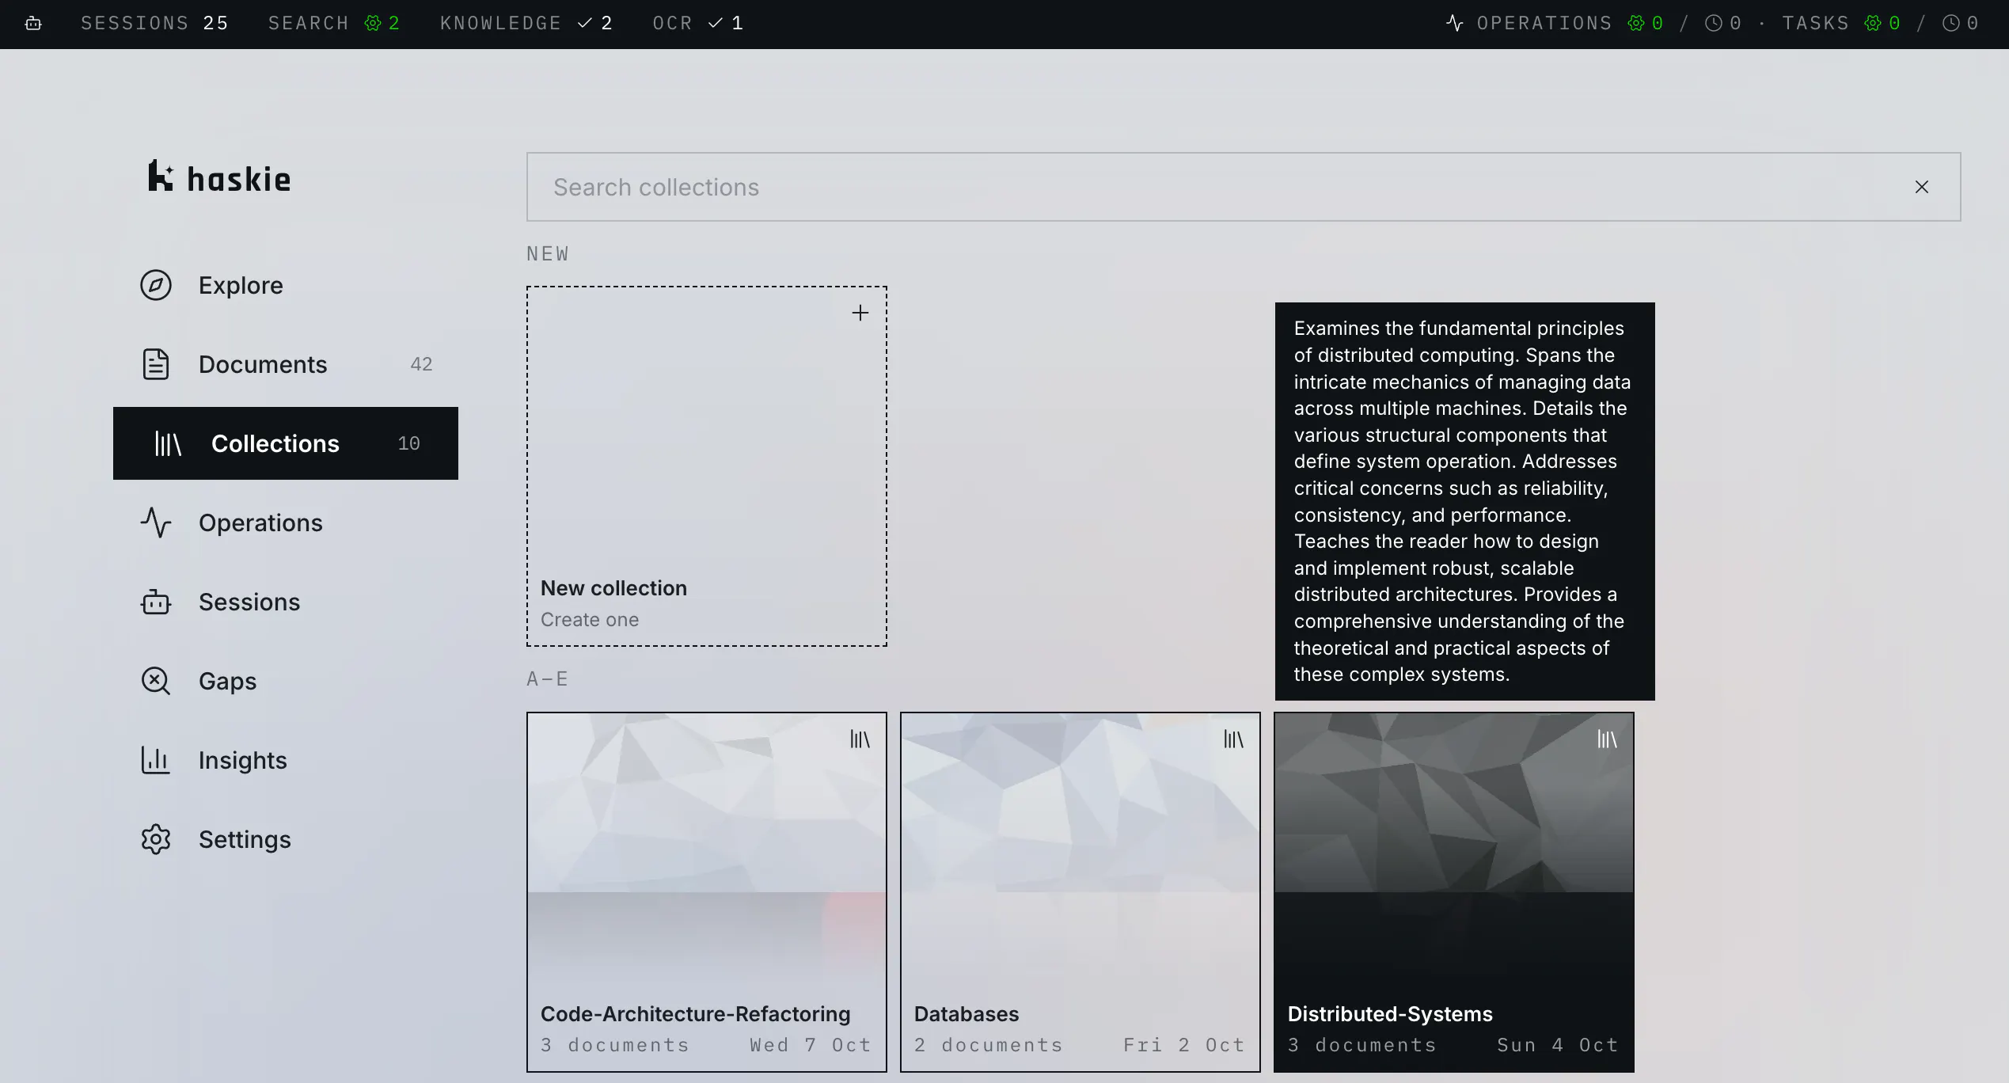Screen dimensions: 2009x1083
Task: Click KNOWLEDGE status in top bar
Action: tap(526, 23)
